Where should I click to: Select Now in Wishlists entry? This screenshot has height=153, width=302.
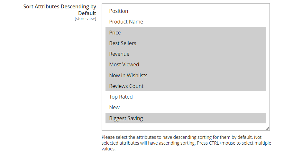coord(186,75)
